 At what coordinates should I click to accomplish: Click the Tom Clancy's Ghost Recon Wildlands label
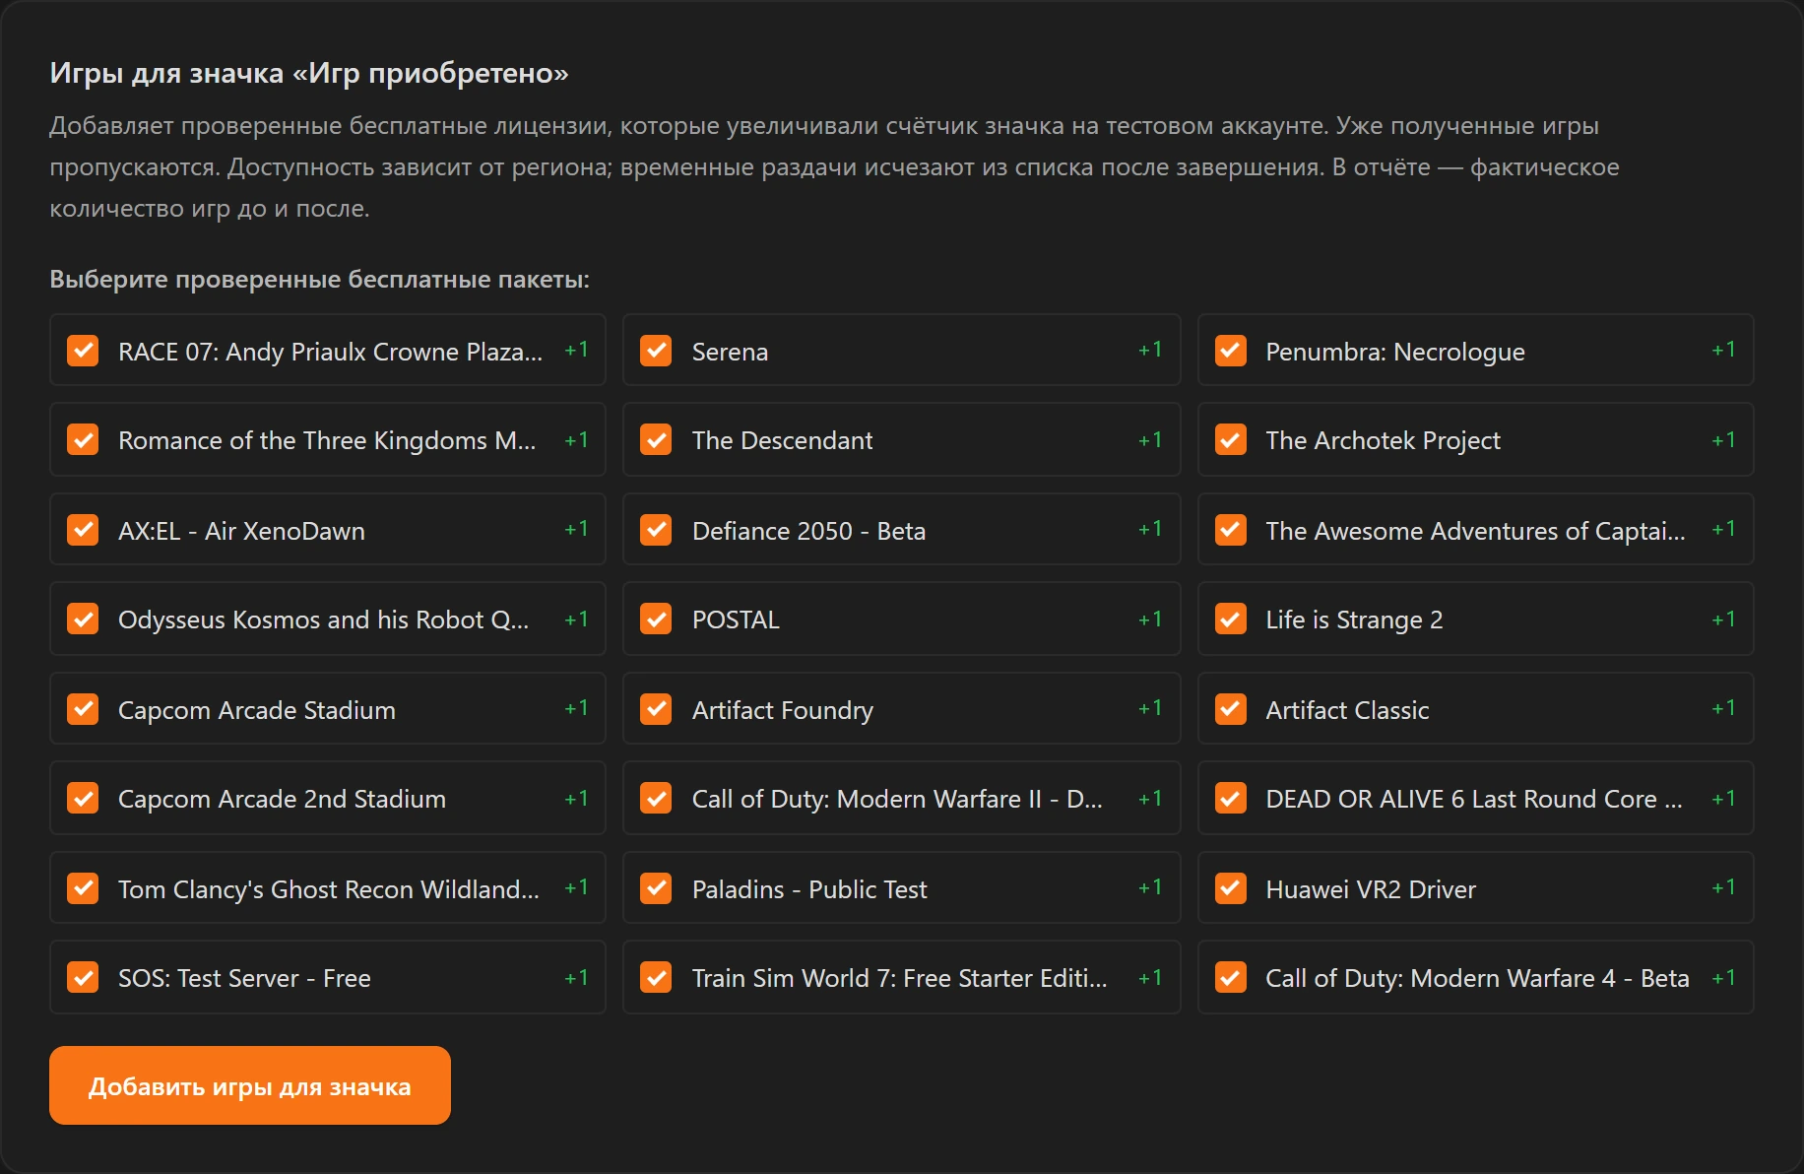(329, 889)
